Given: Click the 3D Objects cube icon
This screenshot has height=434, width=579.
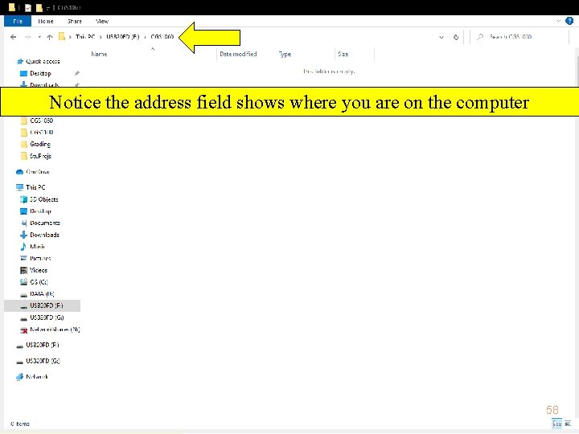Looking at the screenshot, I should [23, 199].
